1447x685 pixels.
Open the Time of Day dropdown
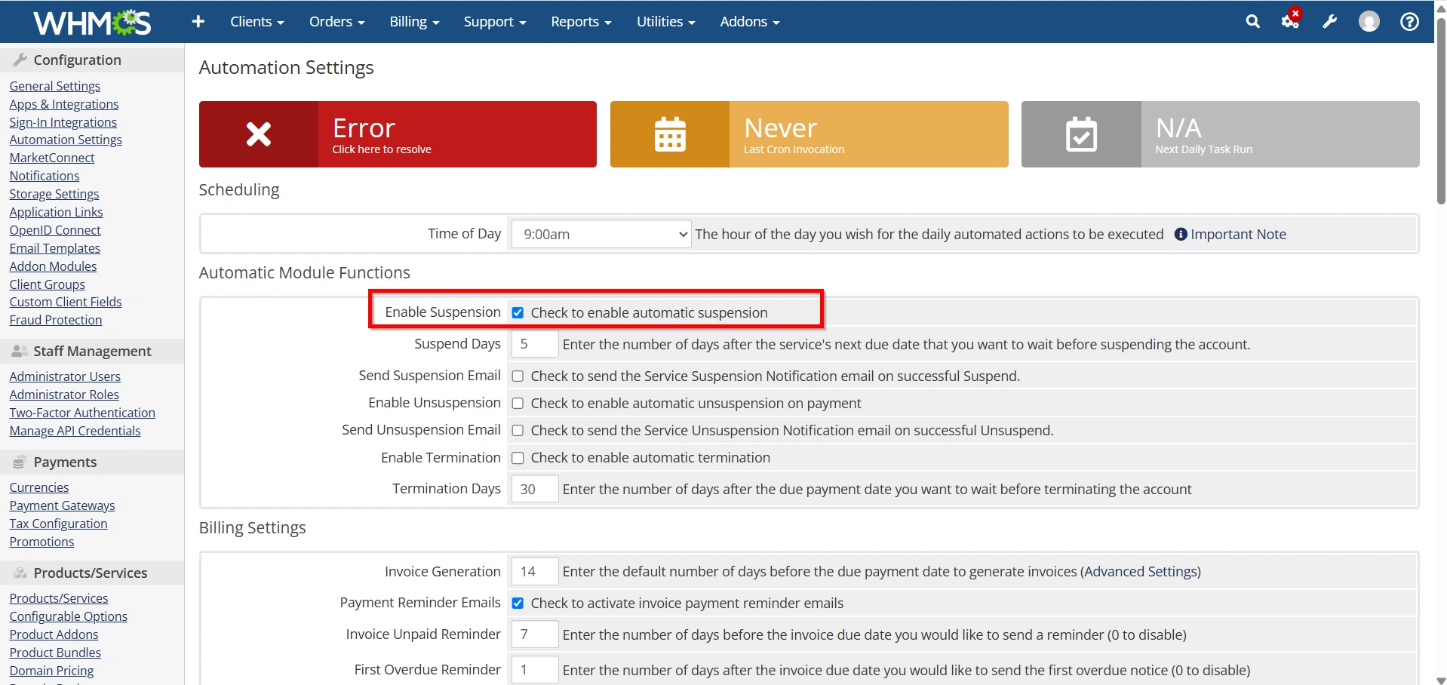pos(601,234)
